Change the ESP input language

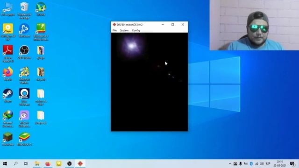268,164
